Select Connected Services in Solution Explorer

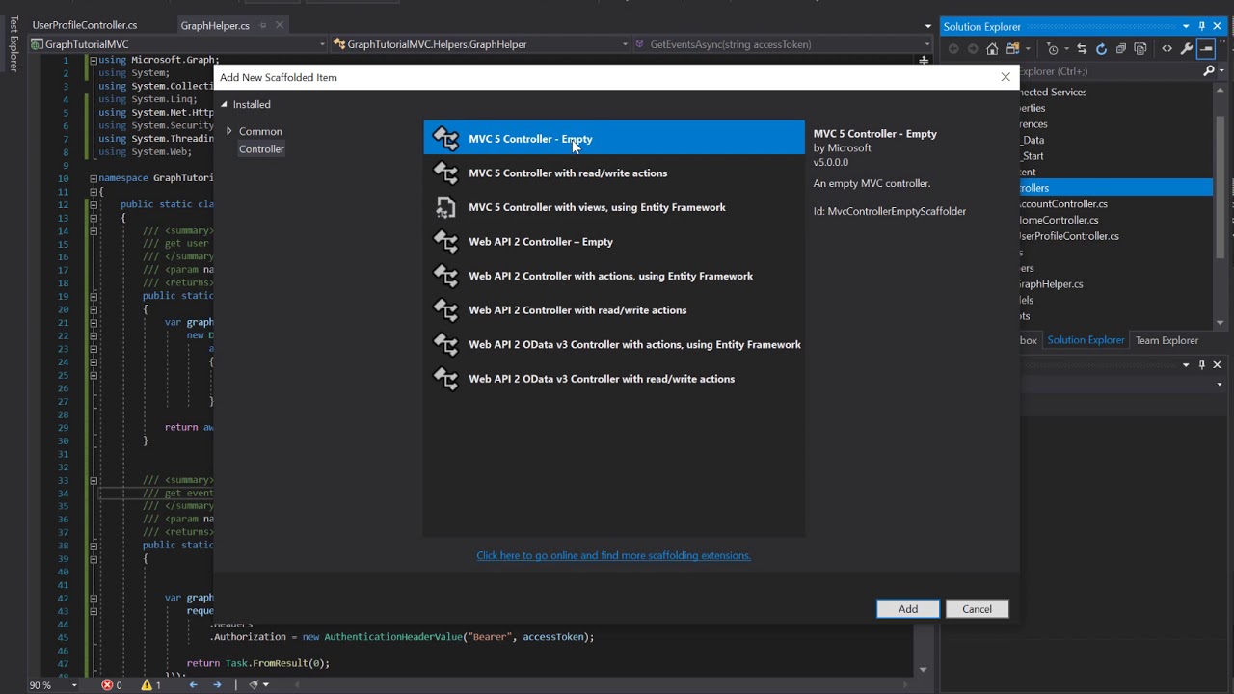[1054, 92]
